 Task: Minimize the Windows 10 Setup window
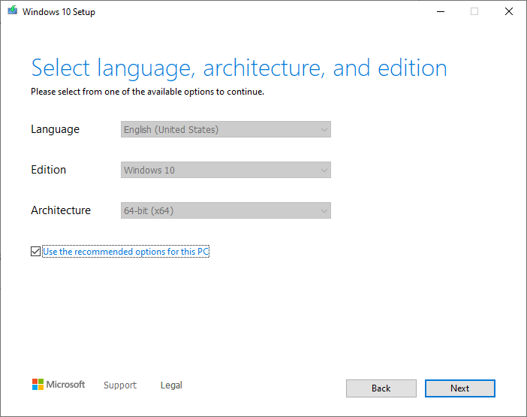click(440, 12)
